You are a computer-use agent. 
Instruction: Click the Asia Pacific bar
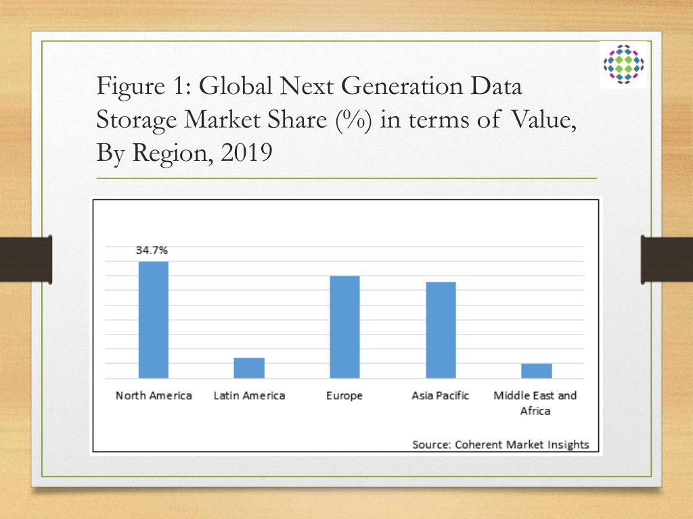tap(441, 330)
